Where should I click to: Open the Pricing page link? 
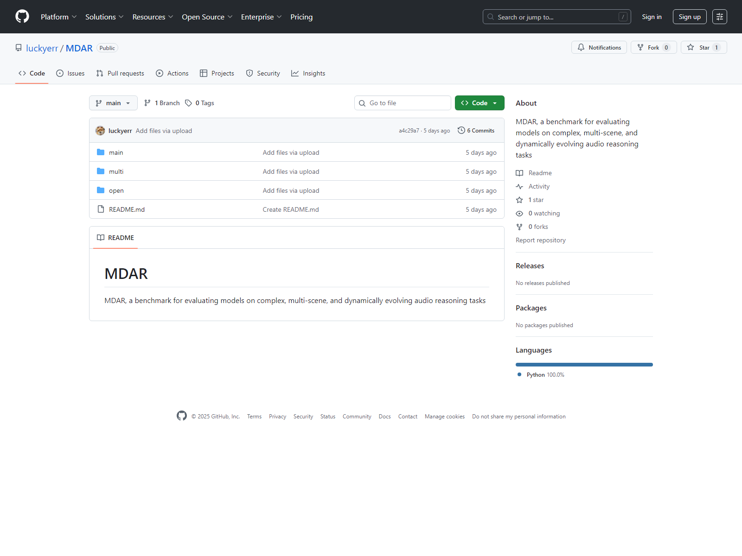(301, 17)
